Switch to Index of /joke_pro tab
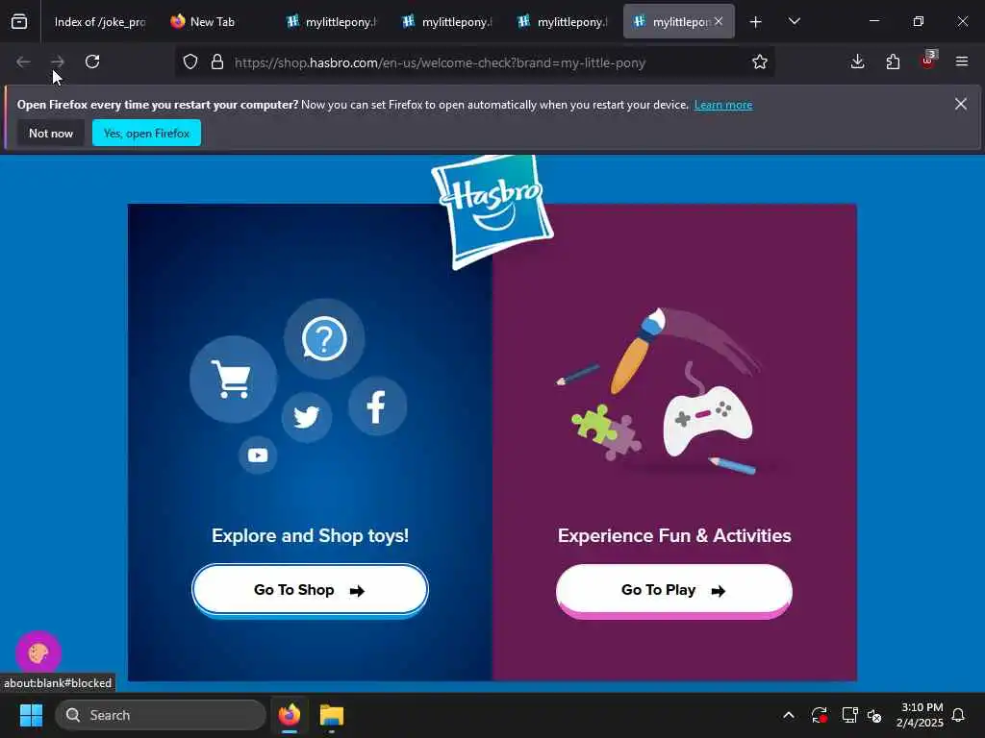The width and height of the screenshot is (985, 738). [x=99, y=22]
